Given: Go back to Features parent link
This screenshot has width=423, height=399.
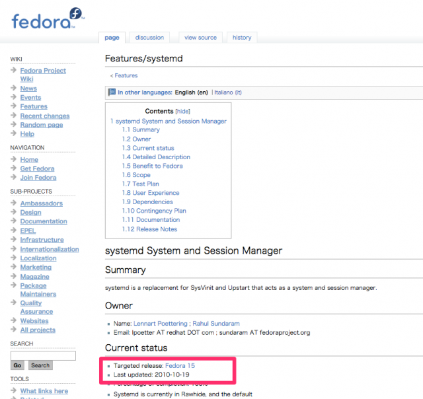Looking at the screenshot, I should [126, 75].
